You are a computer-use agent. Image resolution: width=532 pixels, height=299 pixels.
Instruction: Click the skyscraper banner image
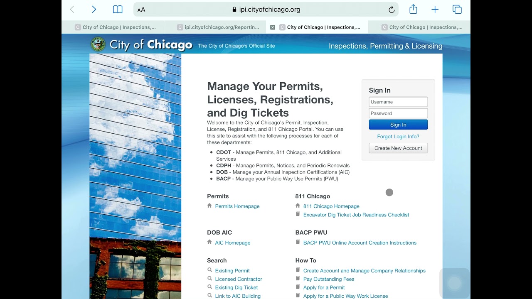pos(135,176)
